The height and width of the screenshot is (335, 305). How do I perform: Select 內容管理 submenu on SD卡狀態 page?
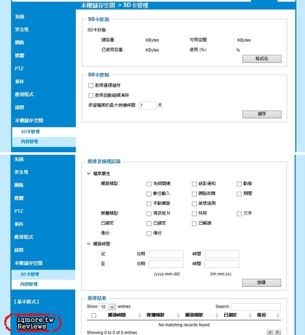tap(44, 142)
